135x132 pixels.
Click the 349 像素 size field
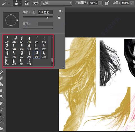tap(45, 12)
